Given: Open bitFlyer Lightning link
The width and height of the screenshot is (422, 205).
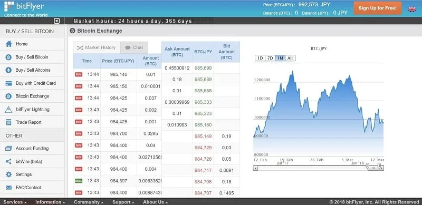Looking at the screenshot, I should pos(32,110).
